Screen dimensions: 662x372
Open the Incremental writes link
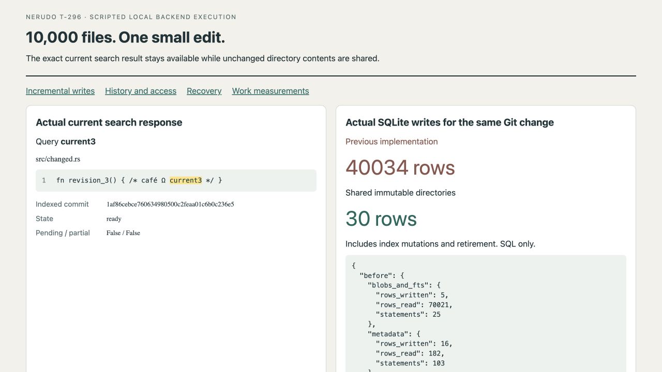coord(60,91)
